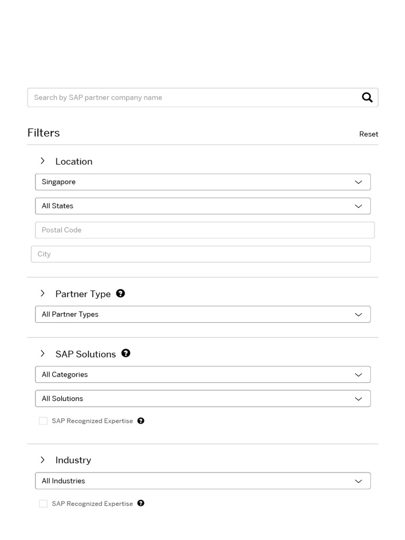405x540 pixels.
Task: Toggle the SAP Solutions section chevron
Action: click(43, 353)
